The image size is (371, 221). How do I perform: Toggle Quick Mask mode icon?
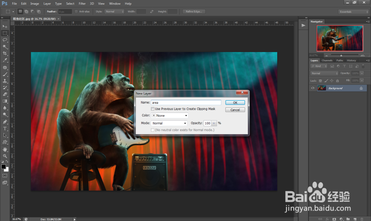[5, 176]
